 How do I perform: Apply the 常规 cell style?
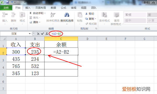point(135,15)
